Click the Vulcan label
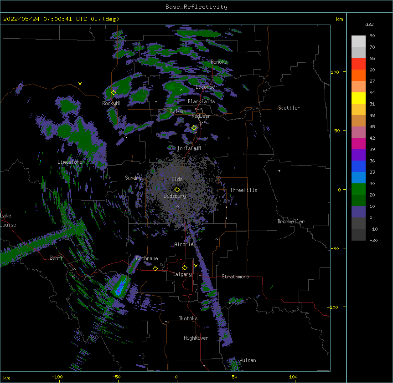The width and height of the screenshot is (393, 383). click(x=248, y=360)
